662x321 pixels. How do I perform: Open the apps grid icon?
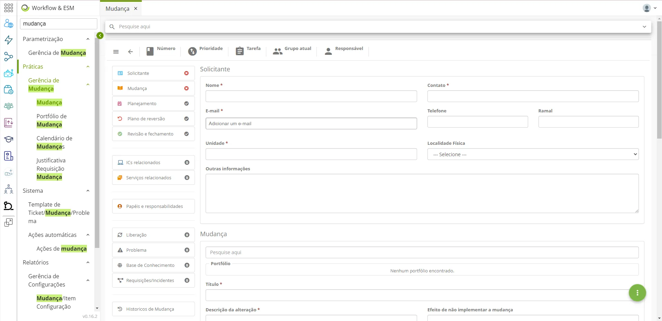click(9, 8)
